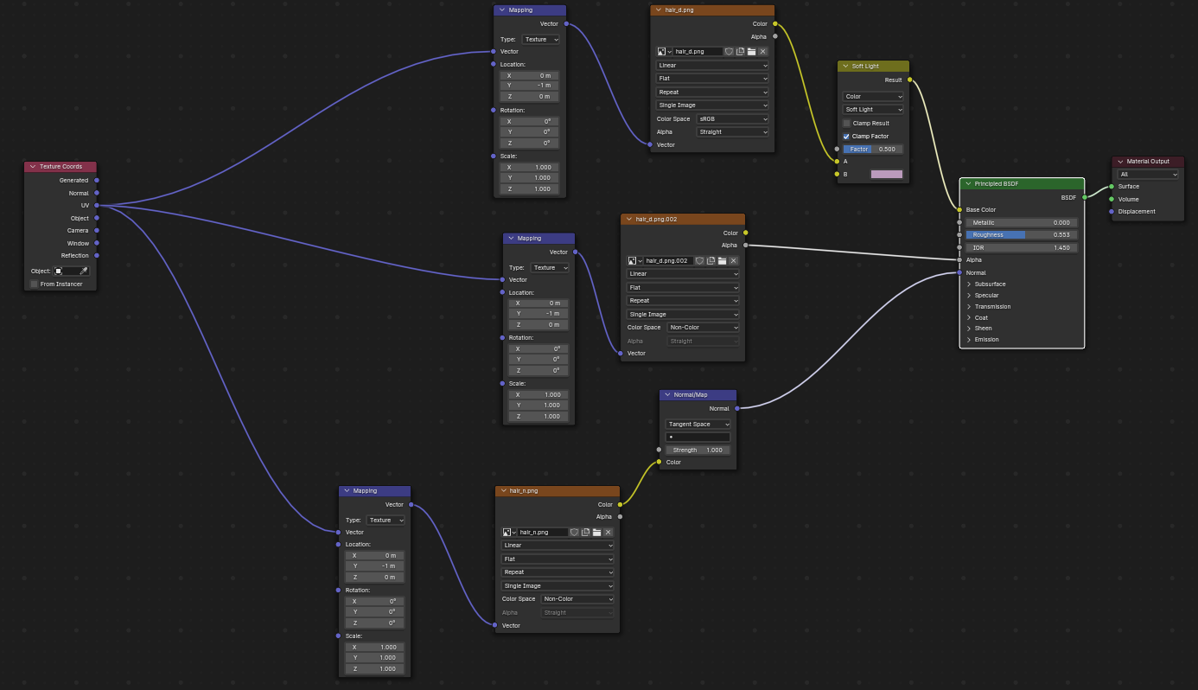
Task: Open the Soft Light blend mode dropdown
Action: coord(873,110)
